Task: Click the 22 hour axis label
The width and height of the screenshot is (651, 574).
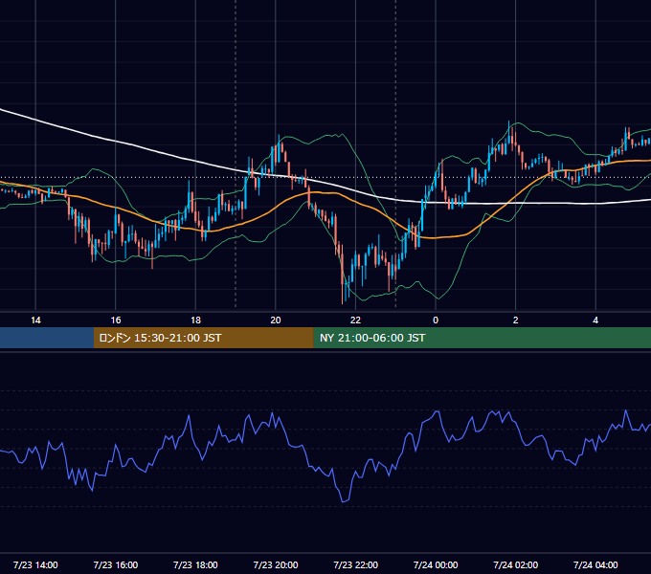Action: [355, 320]
